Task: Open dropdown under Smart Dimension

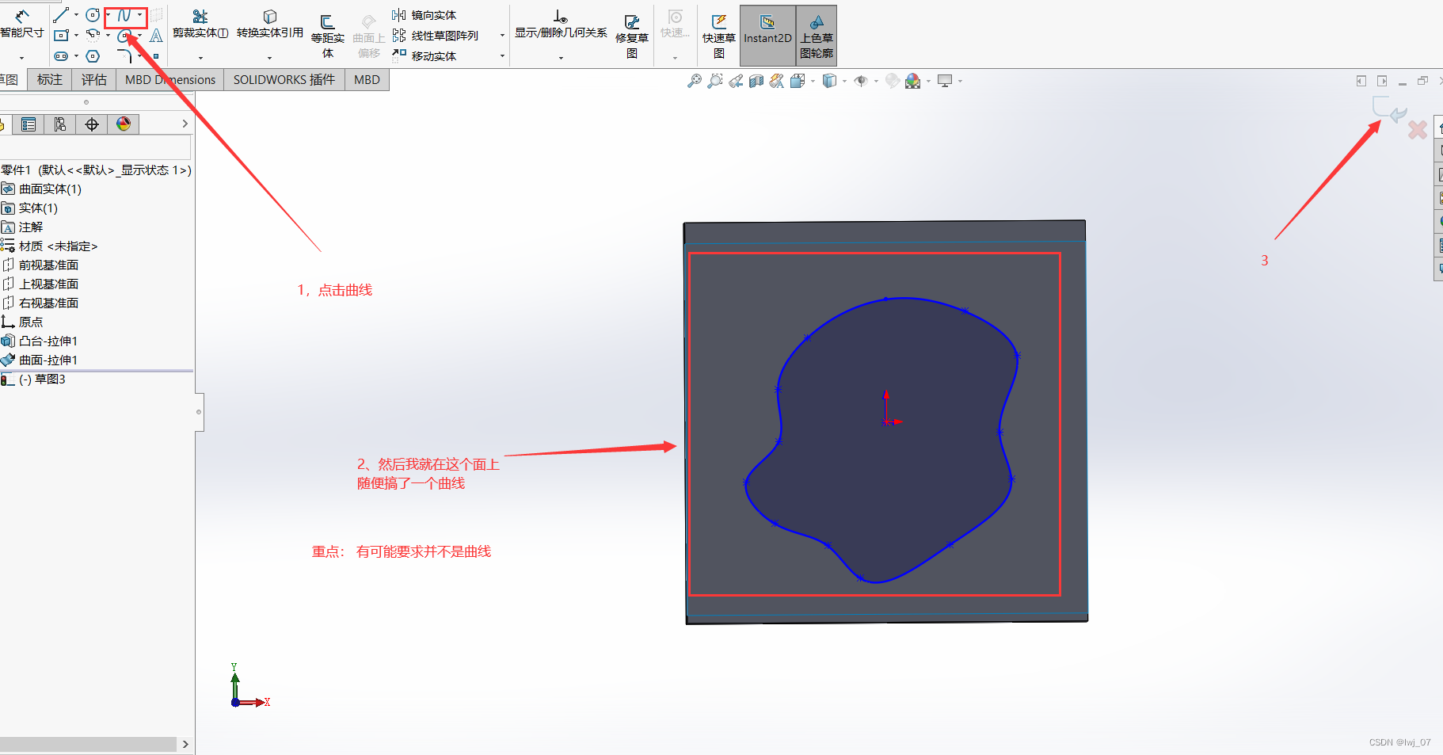Action: coord(22,58)
